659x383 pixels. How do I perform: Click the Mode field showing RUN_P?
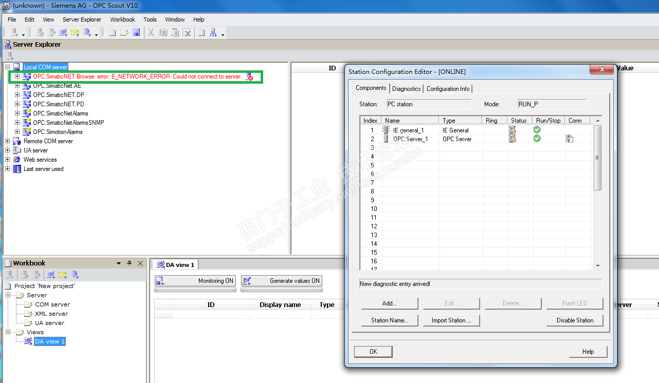click(552, 104)
